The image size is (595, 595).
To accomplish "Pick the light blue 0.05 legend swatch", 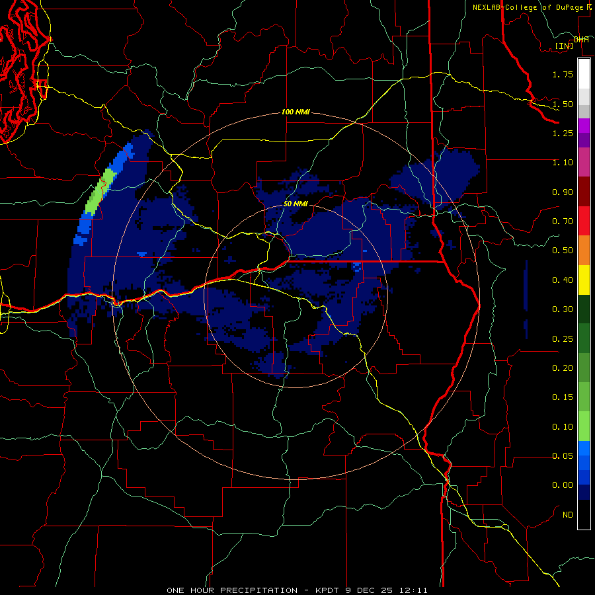I will tap(584, 448).
